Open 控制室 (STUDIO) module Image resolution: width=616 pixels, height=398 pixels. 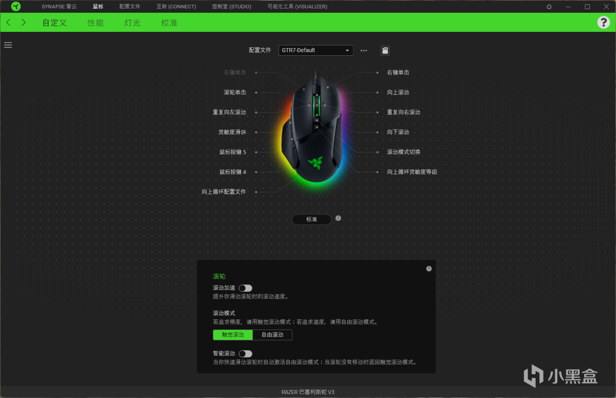point(232,7)
